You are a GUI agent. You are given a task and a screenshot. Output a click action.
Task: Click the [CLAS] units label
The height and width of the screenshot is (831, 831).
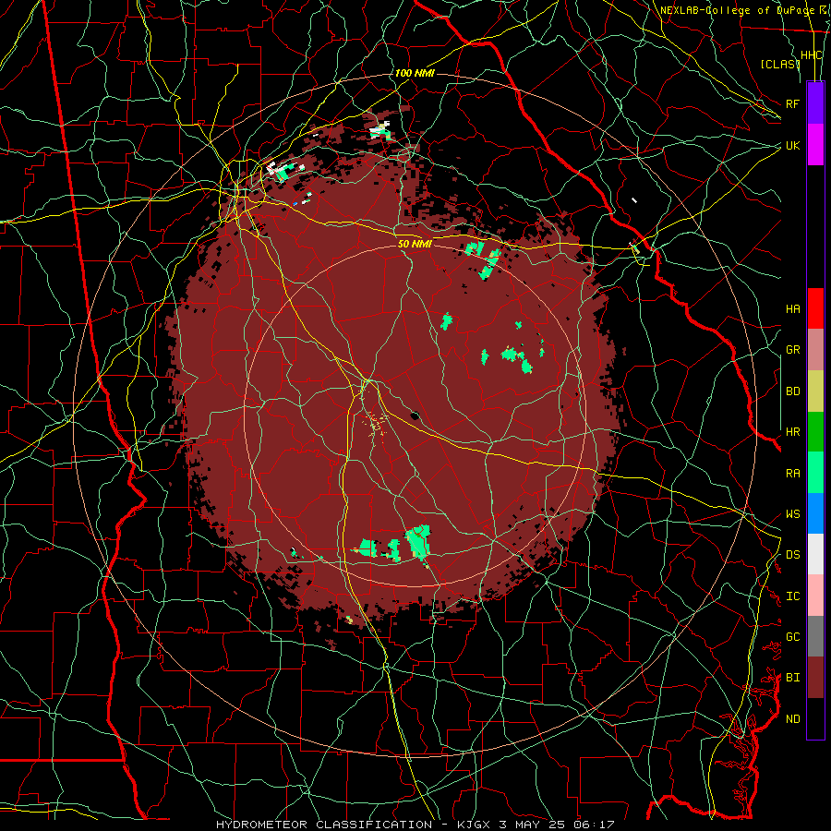[780, 64]
